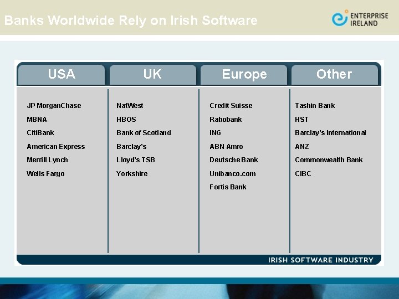Click JP MorganChase in the USA list

[54, 106]
